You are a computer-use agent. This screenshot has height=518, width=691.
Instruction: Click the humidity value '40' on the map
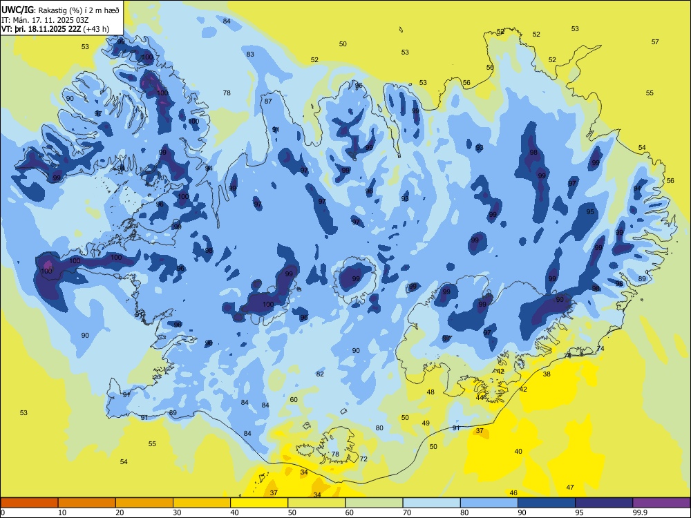click(x=518, y=452)
